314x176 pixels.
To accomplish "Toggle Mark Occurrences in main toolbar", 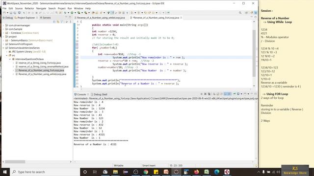I will 112,13.
